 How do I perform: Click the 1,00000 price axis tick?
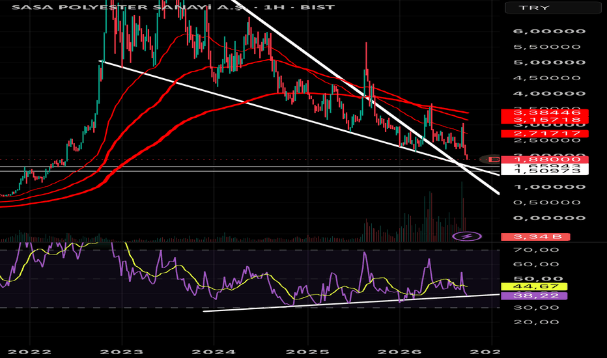tap(549, 187)
